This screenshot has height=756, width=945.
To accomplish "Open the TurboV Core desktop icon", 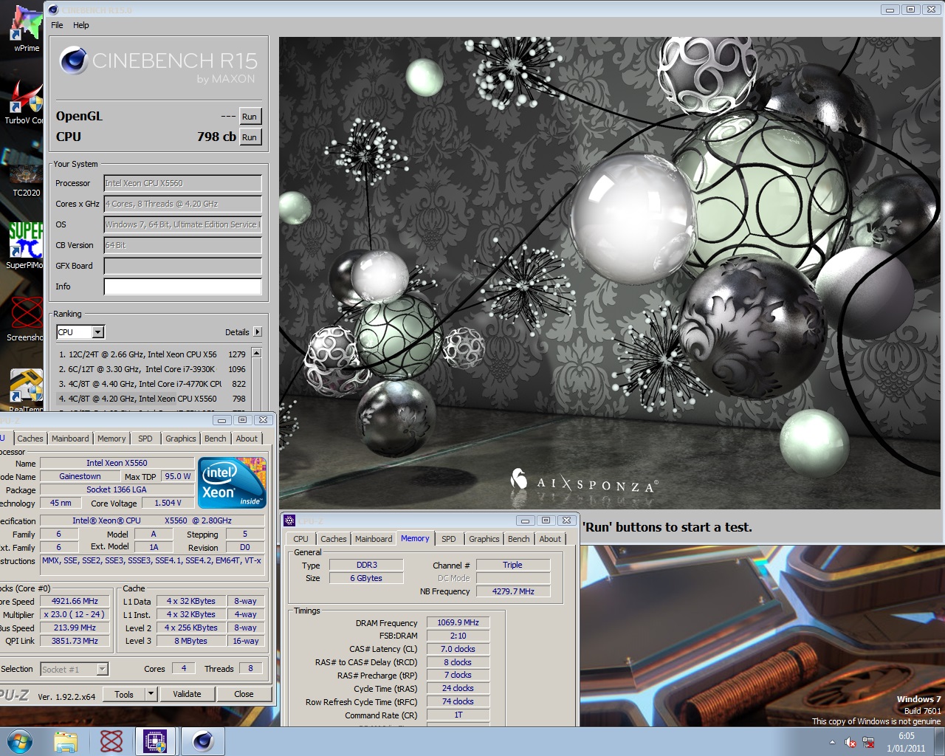I will point(25,102).
